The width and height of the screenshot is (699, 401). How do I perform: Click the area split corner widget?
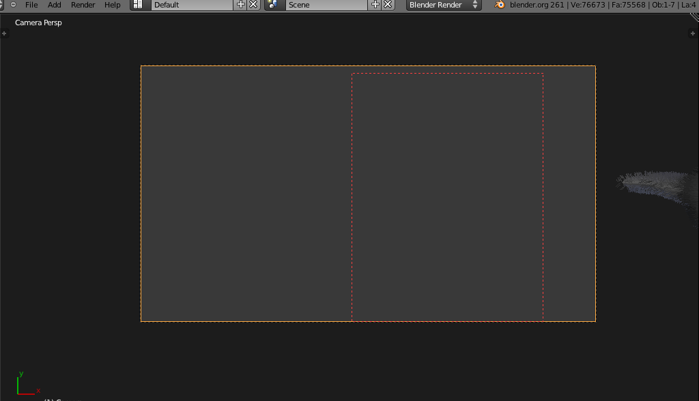694,17
